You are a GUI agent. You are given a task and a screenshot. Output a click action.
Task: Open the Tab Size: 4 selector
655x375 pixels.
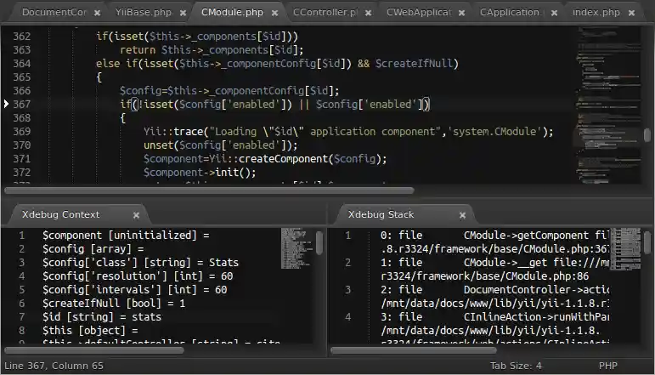[516, 366]
